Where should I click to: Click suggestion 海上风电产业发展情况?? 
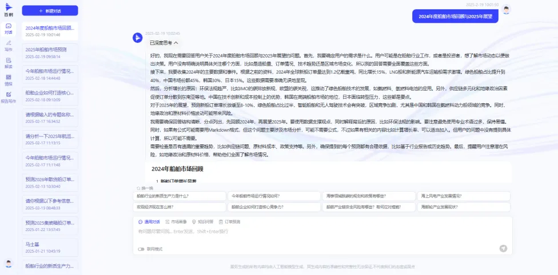tap(464, 196)
